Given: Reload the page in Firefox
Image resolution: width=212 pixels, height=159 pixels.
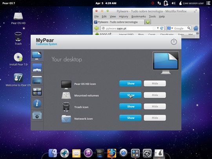Looking at the screenshot, I should (x=162, y=28).
